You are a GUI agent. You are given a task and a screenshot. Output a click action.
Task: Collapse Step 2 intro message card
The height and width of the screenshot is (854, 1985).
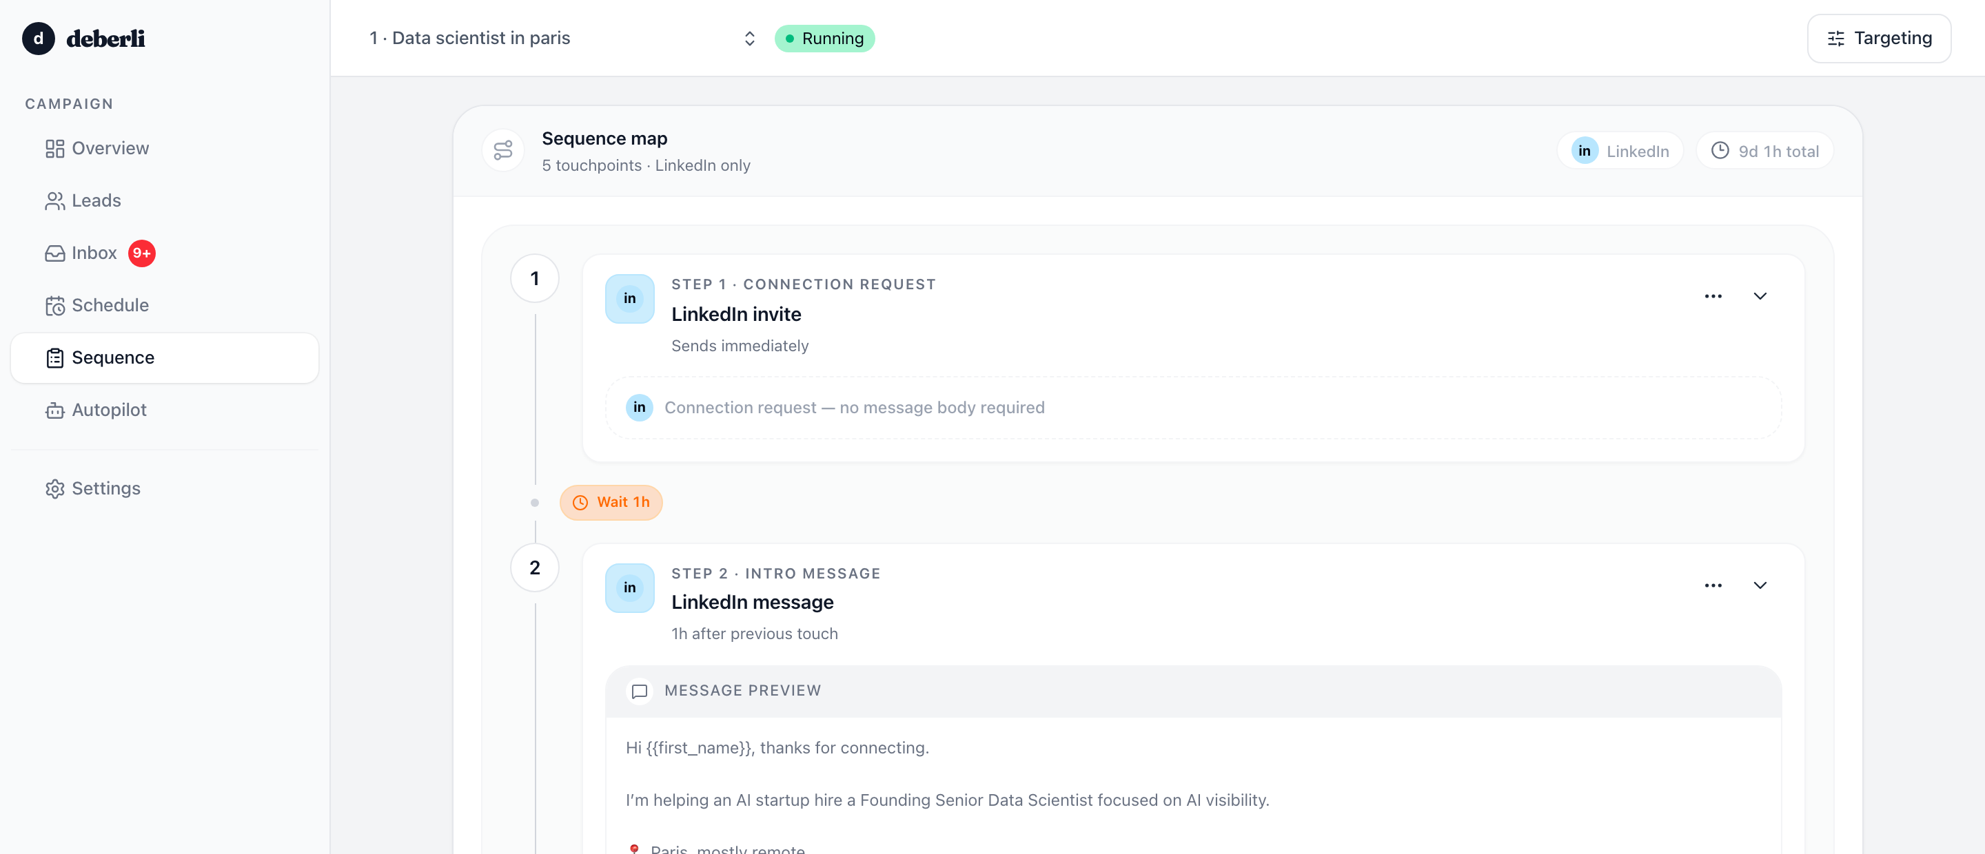[1760, 586]
